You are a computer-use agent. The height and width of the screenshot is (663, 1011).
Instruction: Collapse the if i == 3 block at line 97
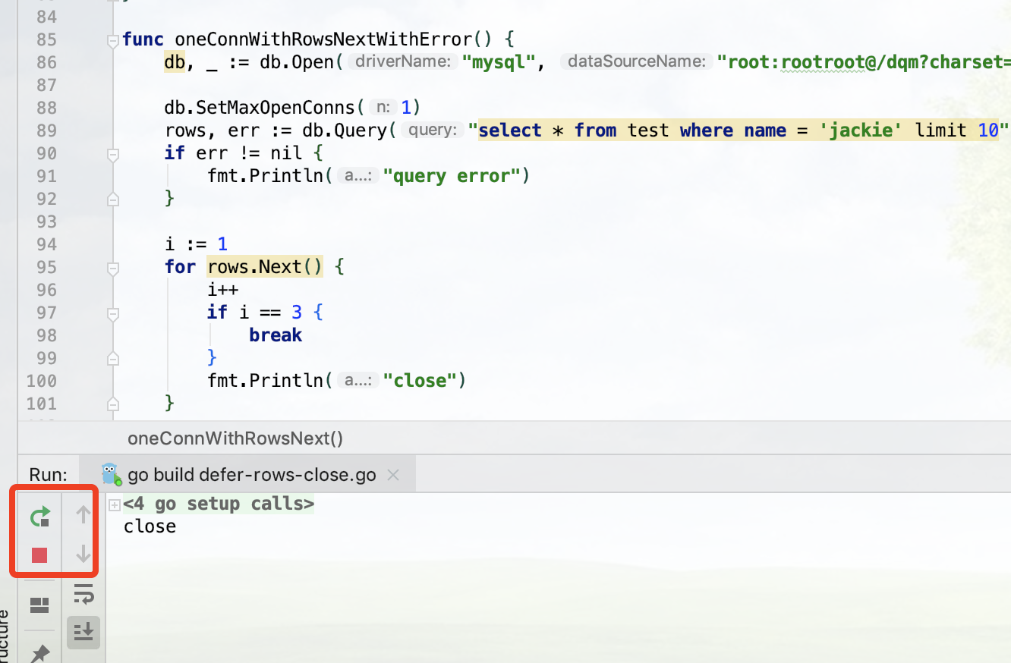113,313
